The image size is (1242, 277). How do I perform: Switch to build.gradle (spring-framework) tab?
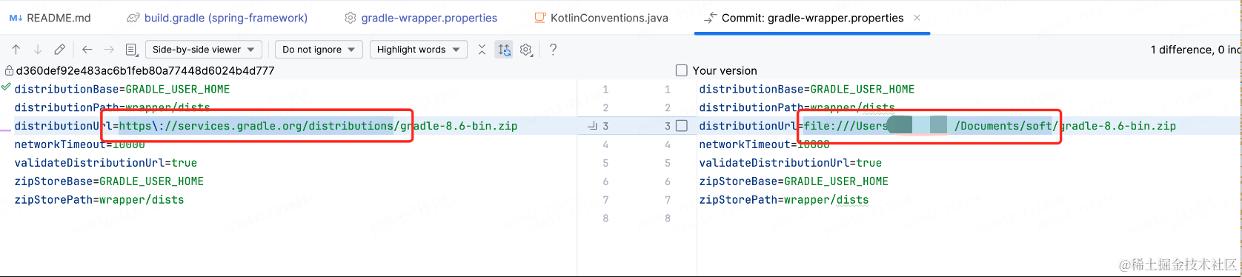coord(217,18)
